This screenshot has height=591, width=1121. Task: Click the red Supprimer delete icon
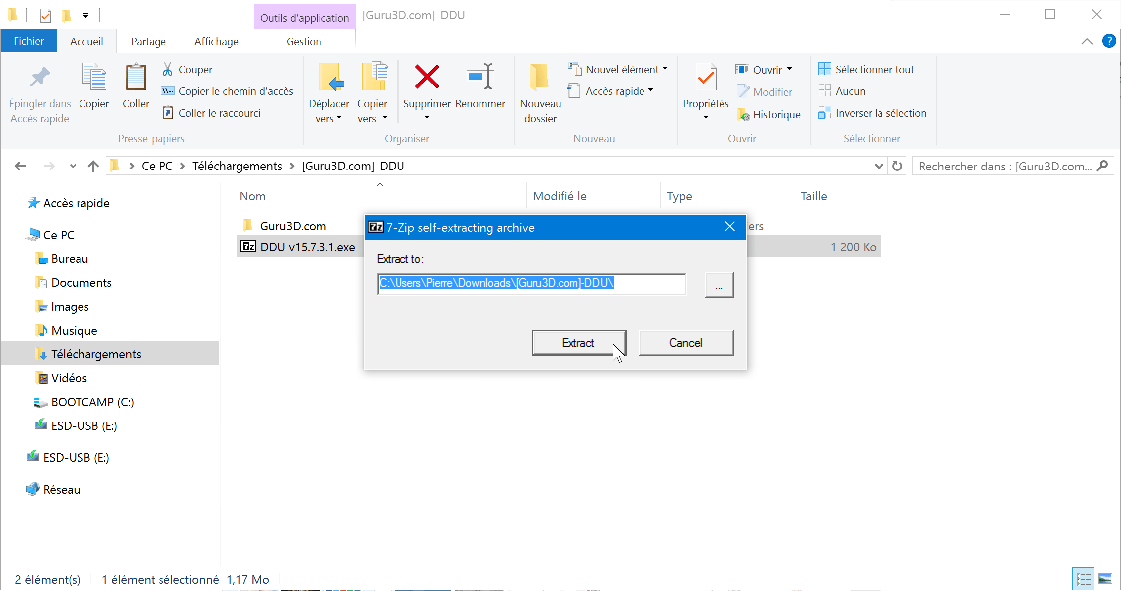click(427, 77)
